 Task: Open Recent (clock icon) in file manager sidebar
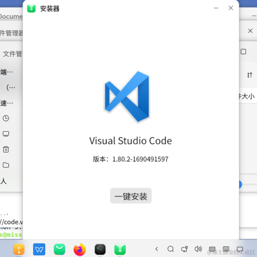pyautogui.click(x=6, y=118)
